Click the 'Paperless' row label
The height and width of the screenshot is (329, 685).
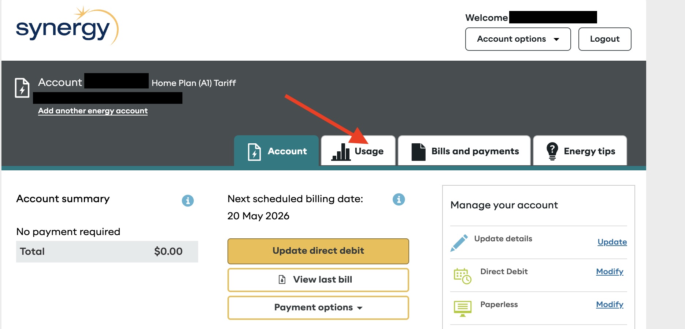tap(499, 305)
